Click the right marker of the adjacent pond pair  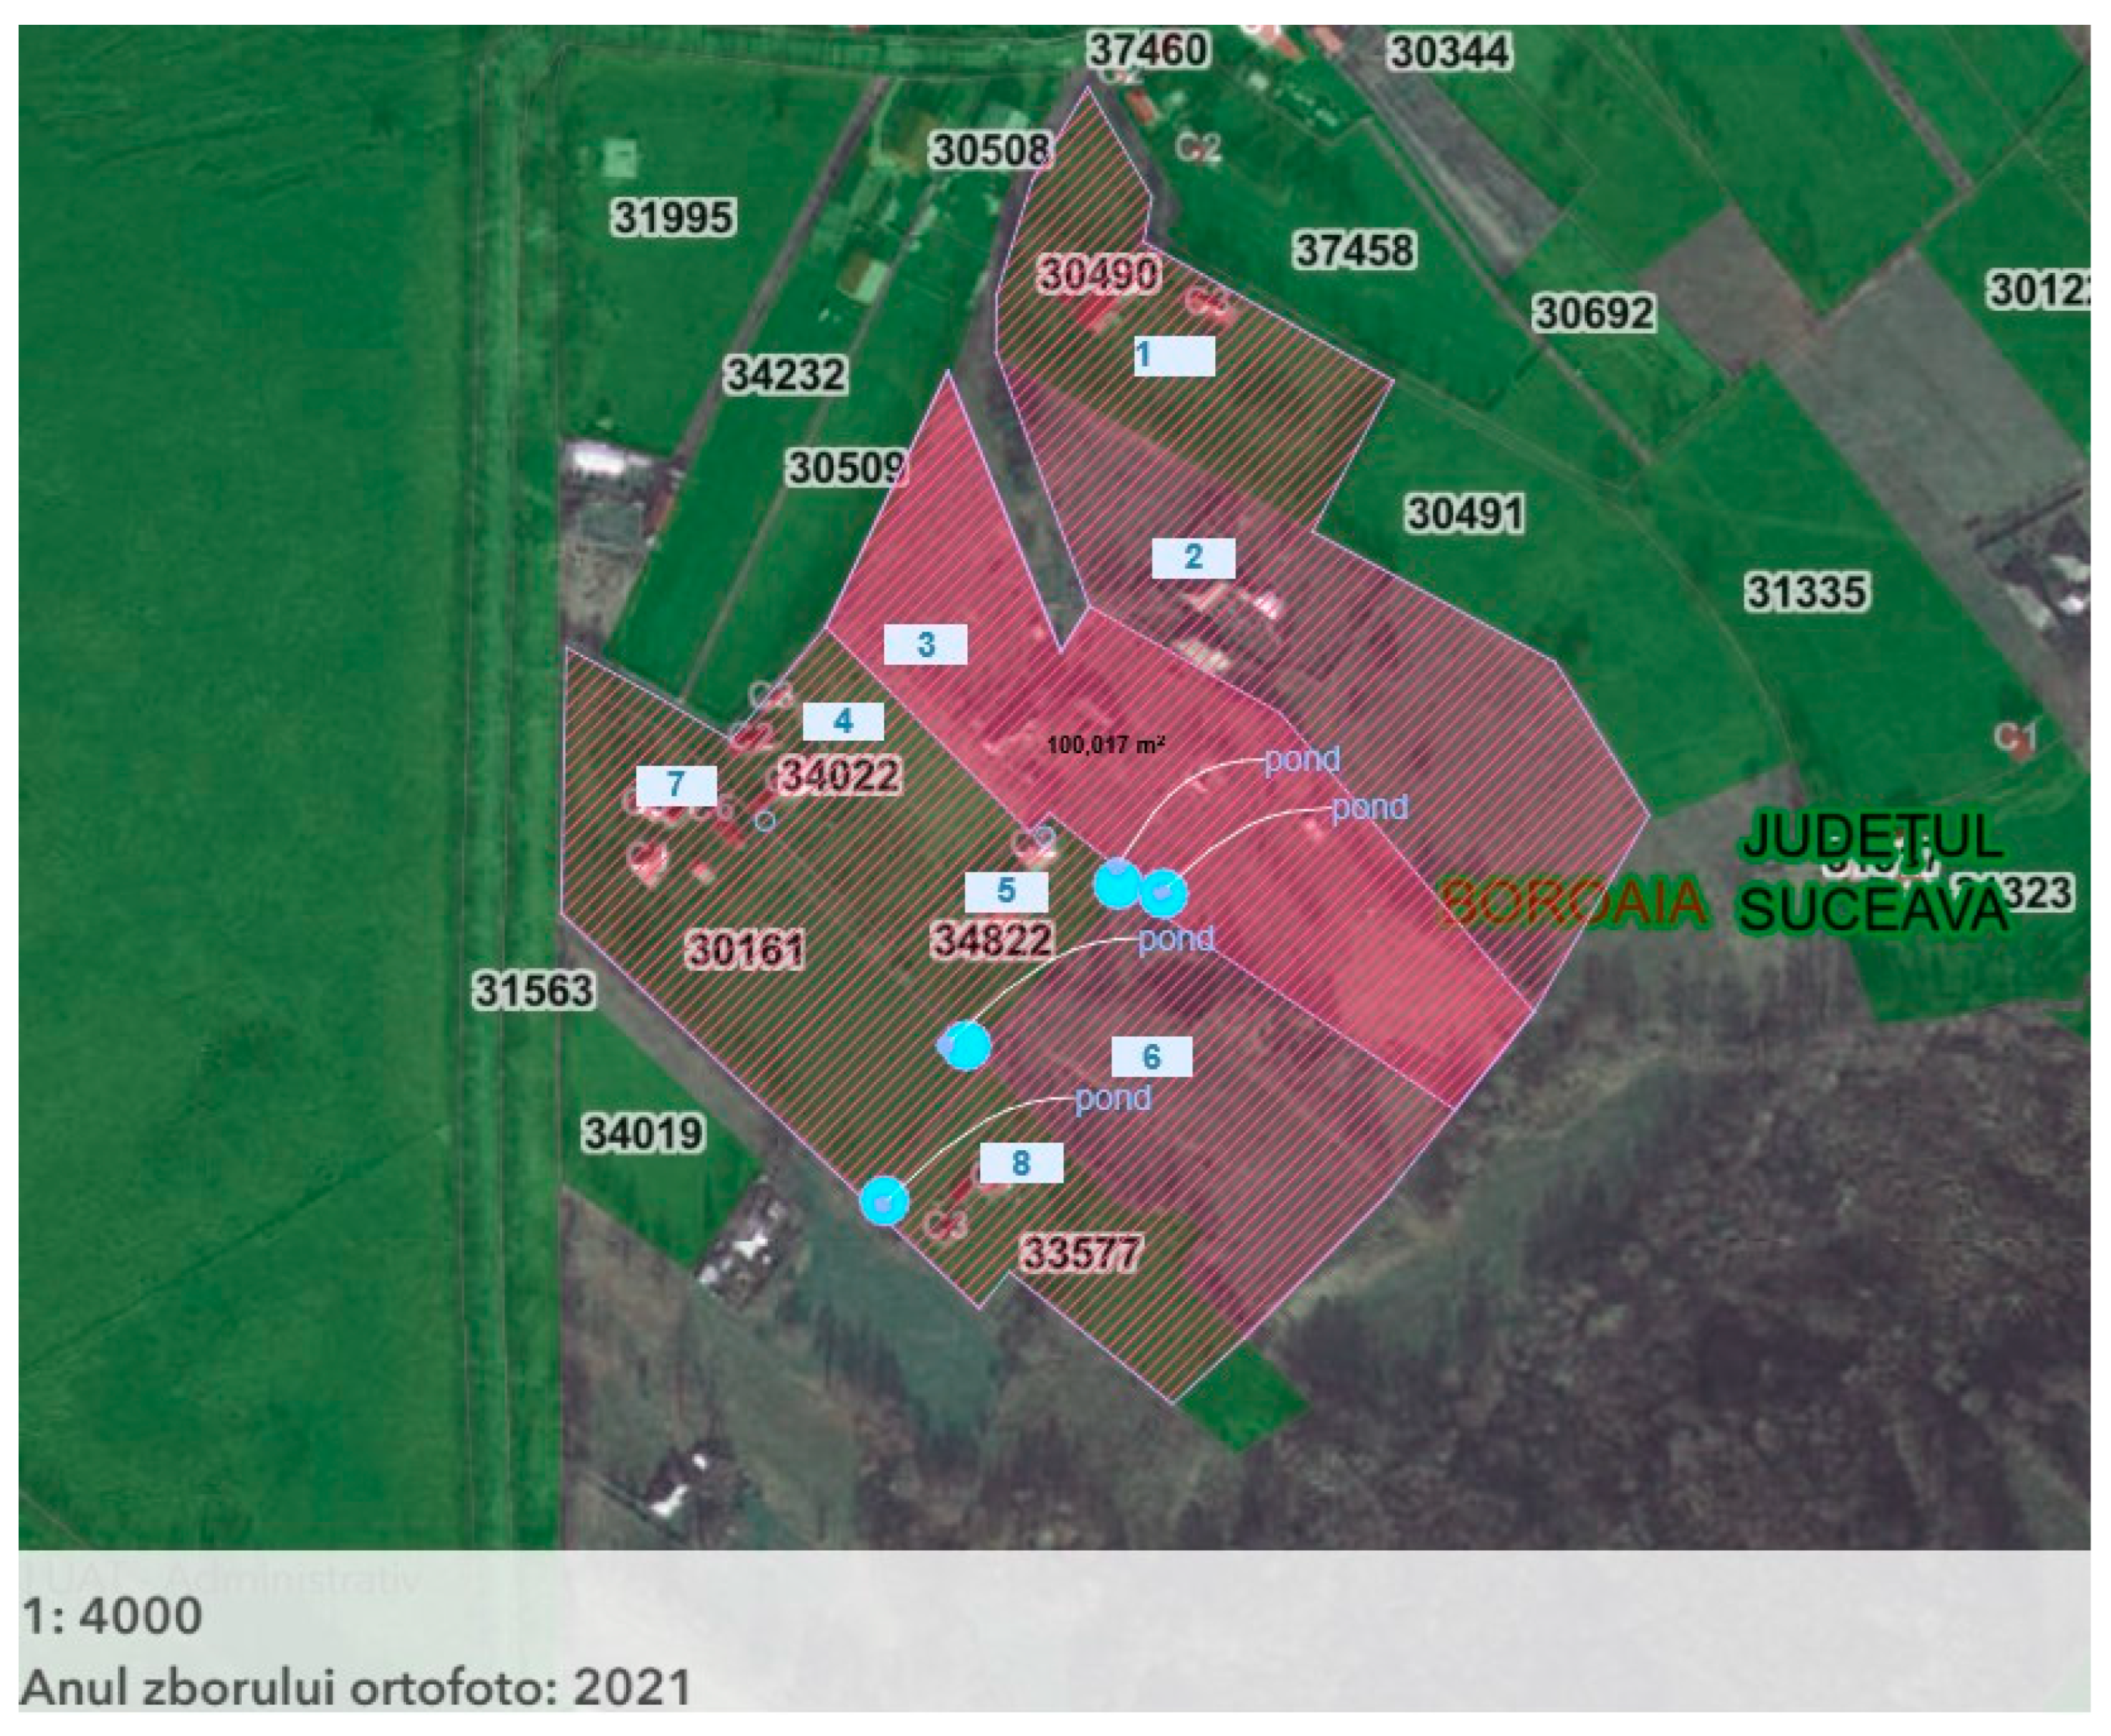[1164, 893]
